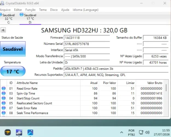
Task: Open the Photos app taskbar icon
Action: (x=30, y=132)
